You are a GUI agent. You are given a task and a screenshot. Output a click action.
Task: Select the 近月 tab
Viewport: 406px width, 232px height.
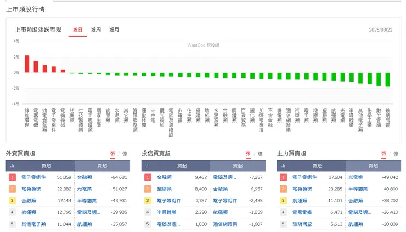coord(114,30)
